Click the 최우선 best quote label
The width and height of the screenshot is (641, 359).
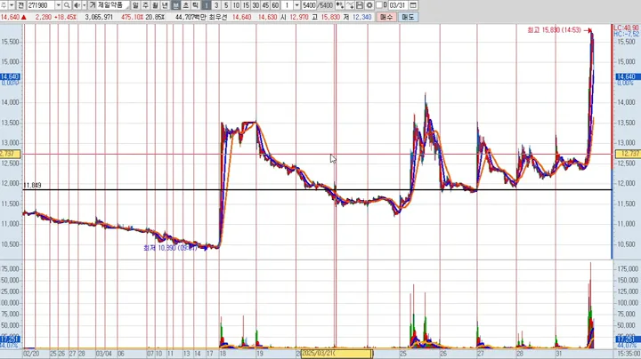[217, 17]
